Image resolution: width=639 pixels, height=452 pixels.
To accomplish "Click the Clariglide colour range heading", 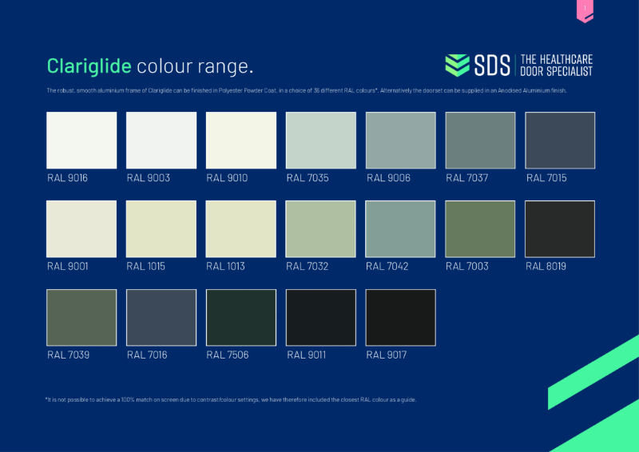I will 150,65.
